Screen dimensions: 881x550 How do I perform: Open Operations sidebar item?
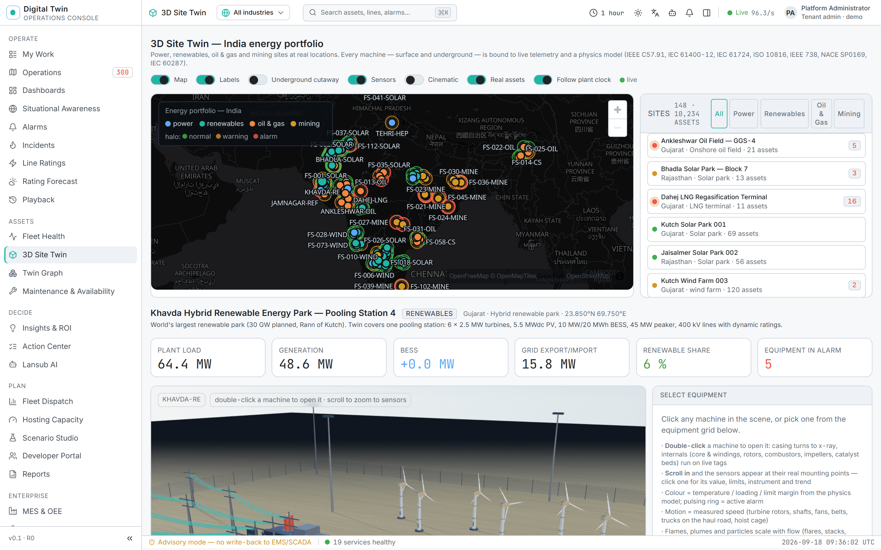click(x=71, y=72)
